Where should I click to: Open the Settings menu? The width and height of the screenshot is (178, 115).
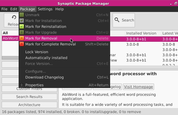tap(45, 9)
